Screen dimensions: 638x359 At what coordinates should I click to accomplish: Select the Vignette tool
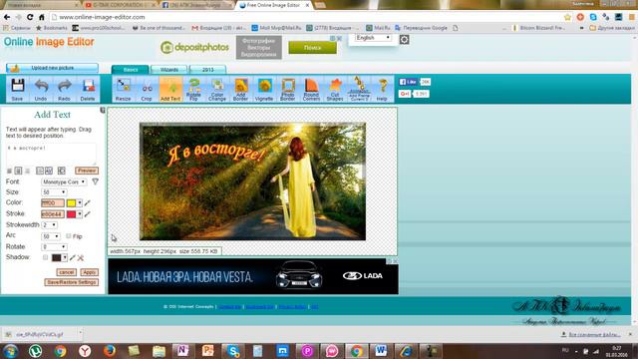tap(264, 89)
